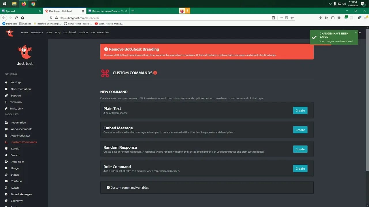Open Auto Role via its user-plus icon
369x207 pixels.
point(6,162)
